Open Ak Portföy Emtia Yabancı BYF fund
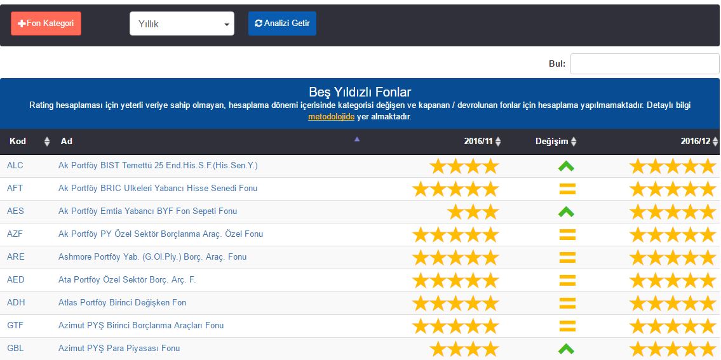 147,211
